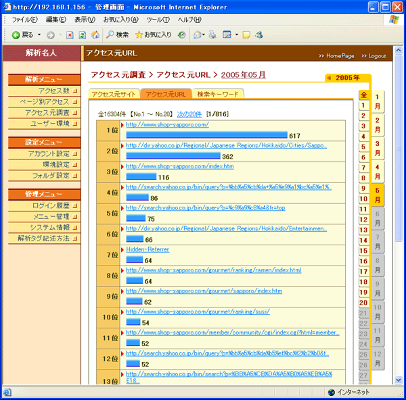Image resolution: width=406 pixels, height=400 pixels.
Task: Click the Mail envelope icon
Action: coord(198,34)
